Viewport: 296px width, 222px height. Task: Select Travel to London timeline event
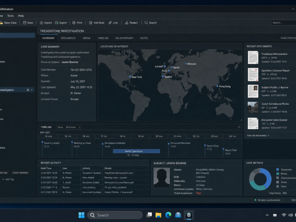(x=51, y=145)
